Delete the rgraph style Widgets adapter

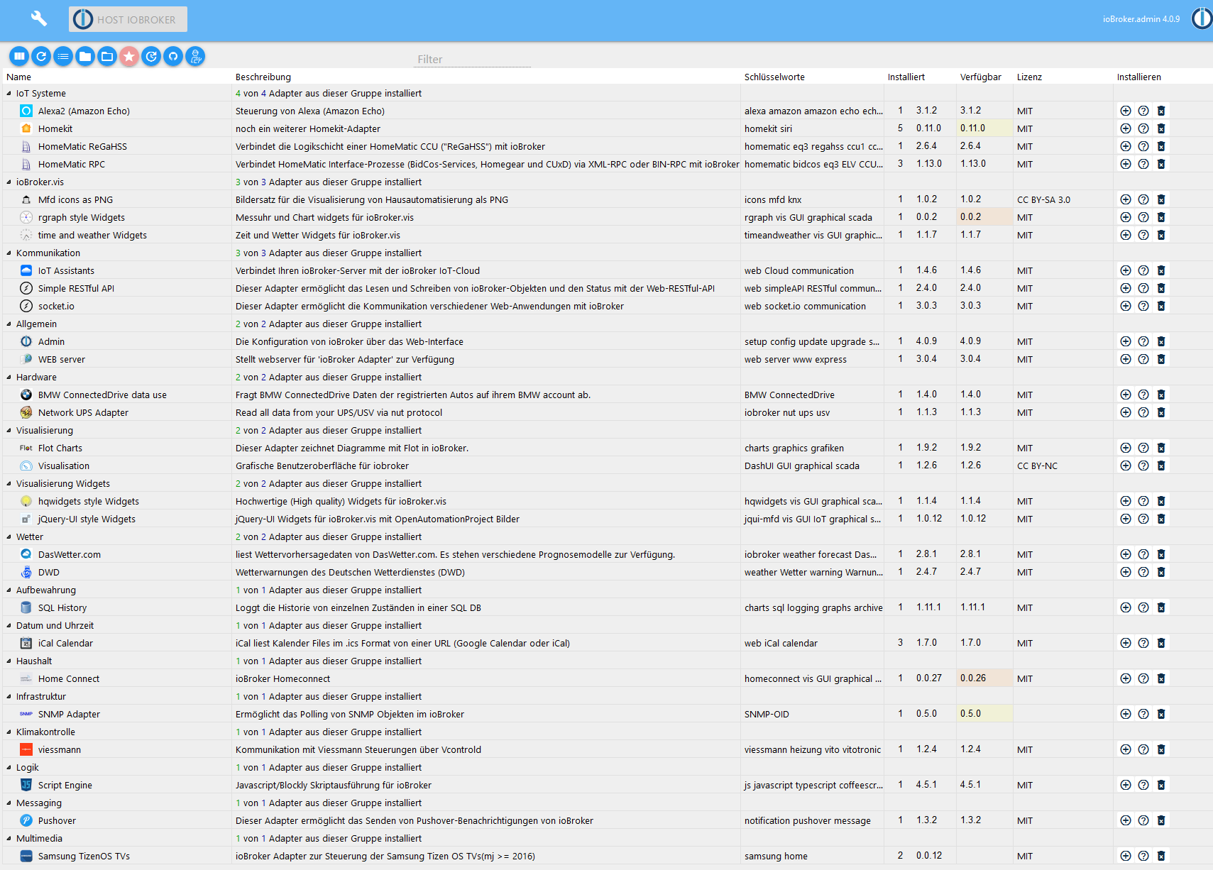(1161, 217)
